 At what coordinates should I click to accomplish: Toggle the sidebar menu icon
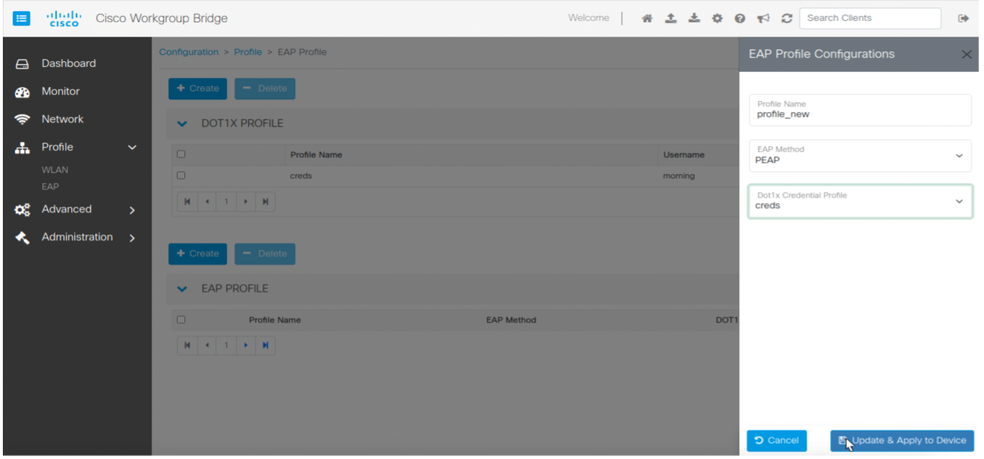(22, 18)
